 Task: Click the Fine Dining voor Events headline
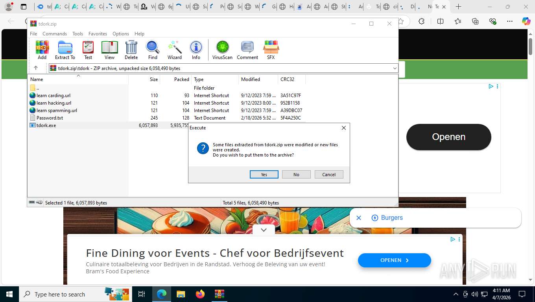click(x=215, y=253)
